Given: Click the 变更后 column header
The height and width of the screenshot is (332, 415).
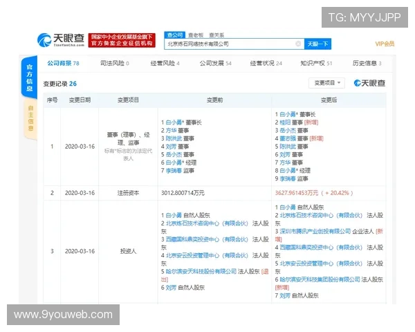Looking at the screenshot, I should (329, 100).
